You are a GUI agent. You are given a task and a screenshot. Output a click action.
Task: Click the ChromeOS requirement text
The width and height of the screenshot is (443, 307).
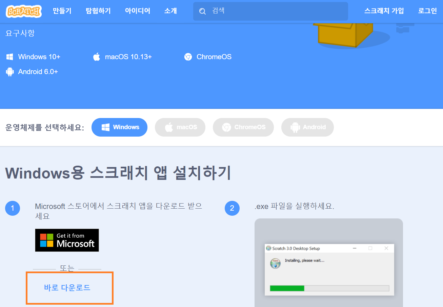pos(214,57)
